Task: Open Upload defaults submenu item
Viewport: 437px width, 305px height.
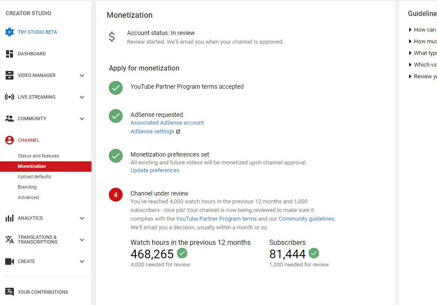Action: [x=34, y=177]
